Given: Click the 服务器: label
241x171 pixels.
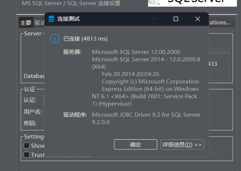Looking at the screenshot, I should [x=72, y=52].
